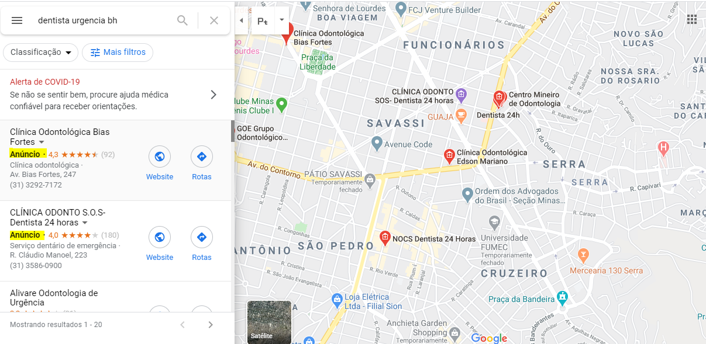706x344 pixels.
Task: Get Rotas for Clínica Odontológica Bias Fortes
Action: coord(202,164)
